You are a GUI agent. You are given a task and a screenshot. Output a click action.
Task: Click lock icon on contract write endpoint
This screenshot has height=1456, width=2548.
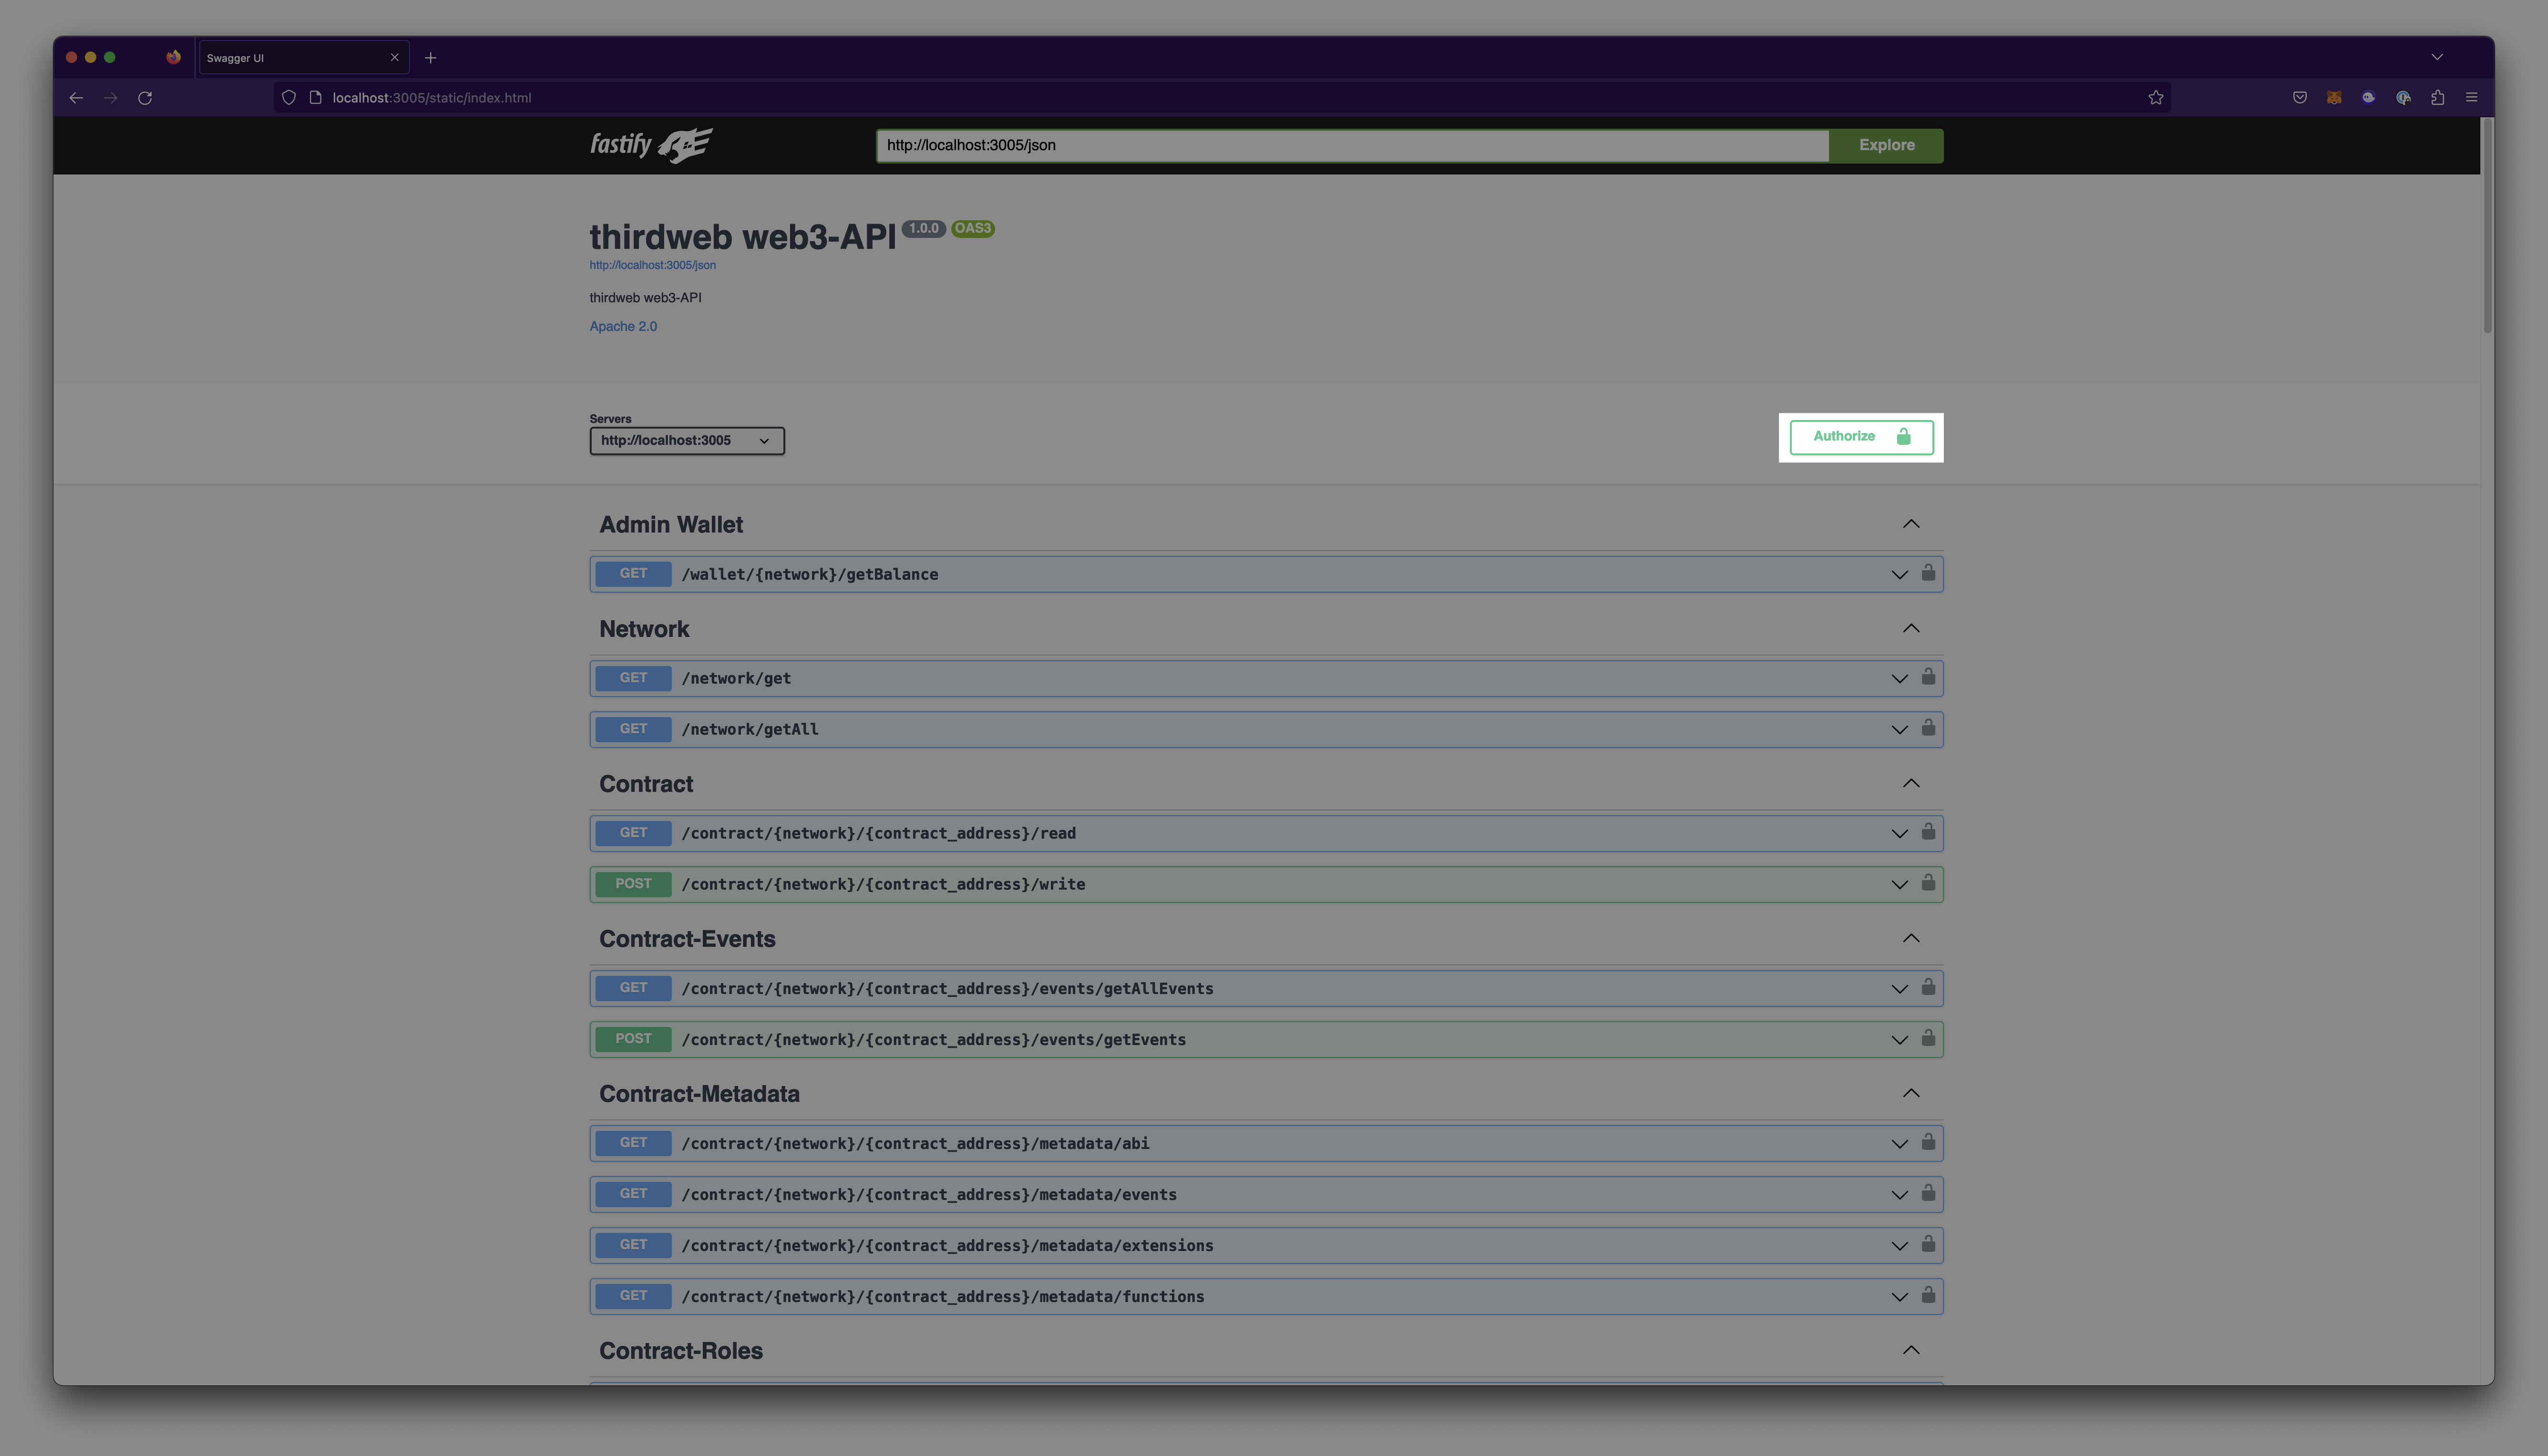[1927, 883]
